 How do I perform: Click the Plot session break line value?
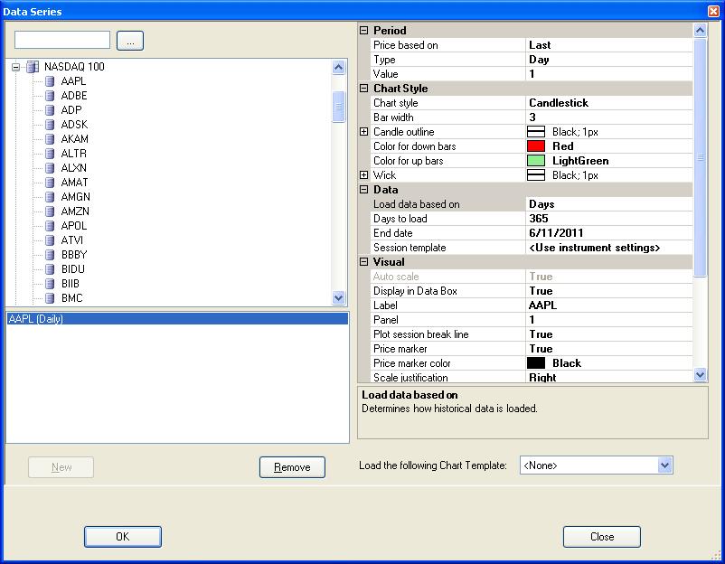(x=609, y=334)
